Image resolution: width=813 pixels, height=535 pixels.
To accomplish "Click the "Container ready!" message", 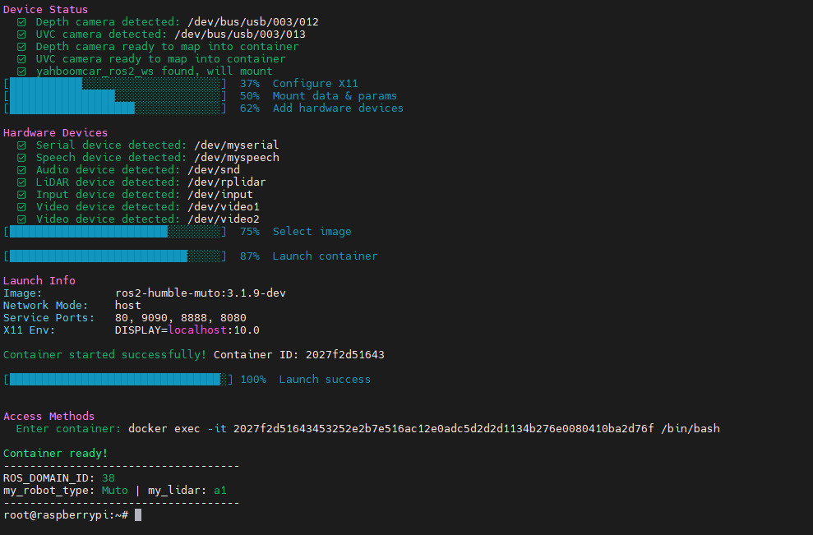I will (55, 453).
